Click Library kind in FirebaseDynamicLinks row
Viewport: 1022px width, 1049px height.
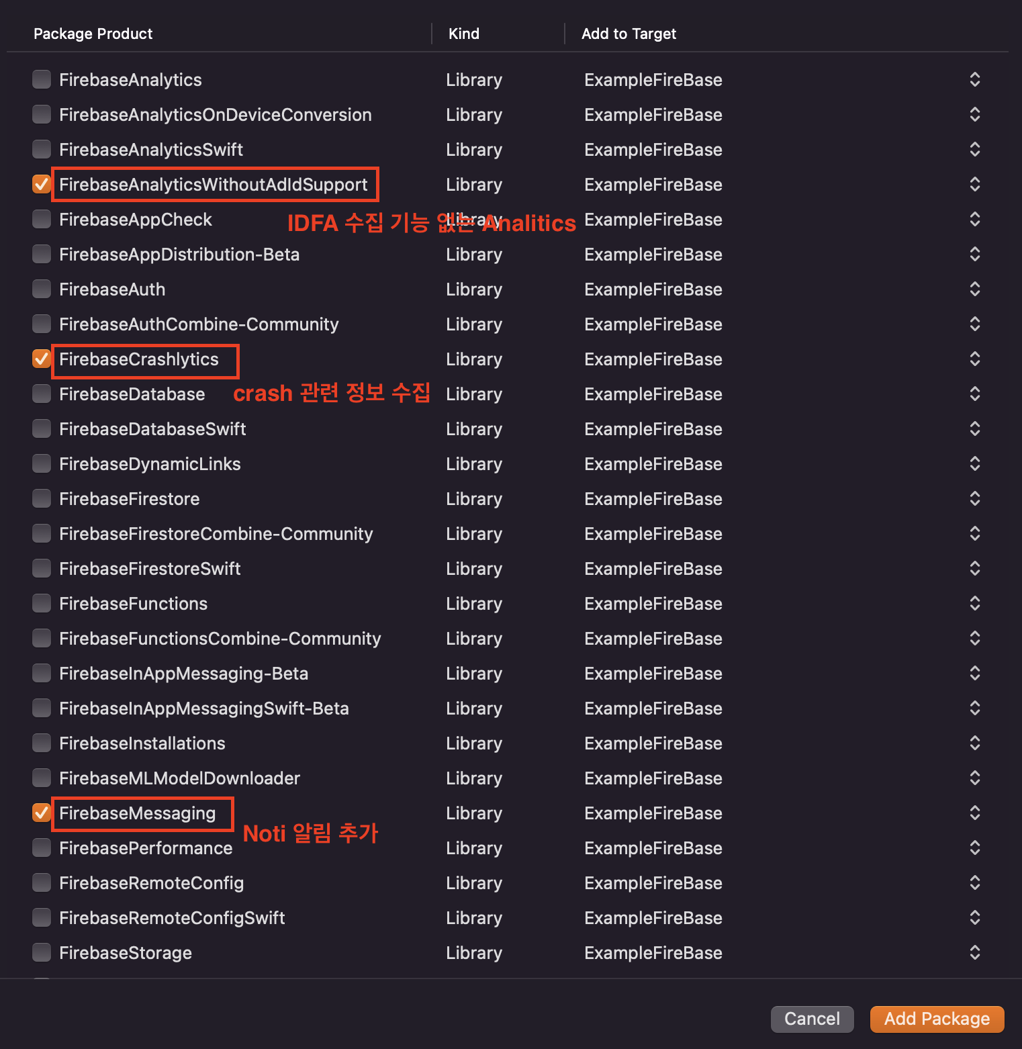pyautogui.click(x=474, y=464)
